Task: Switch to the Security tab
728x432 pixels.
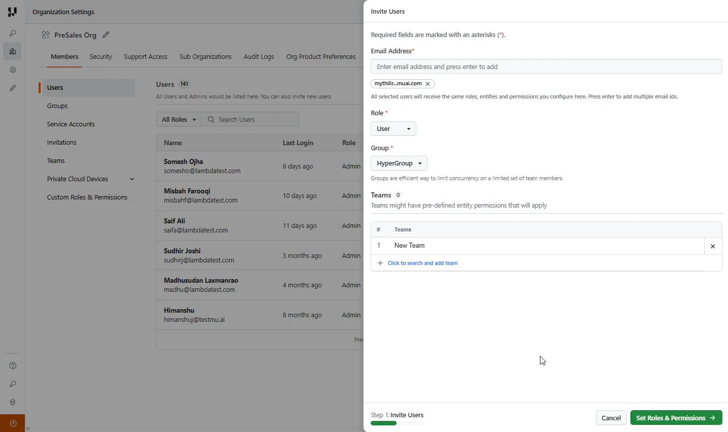Action: (101, 57)
